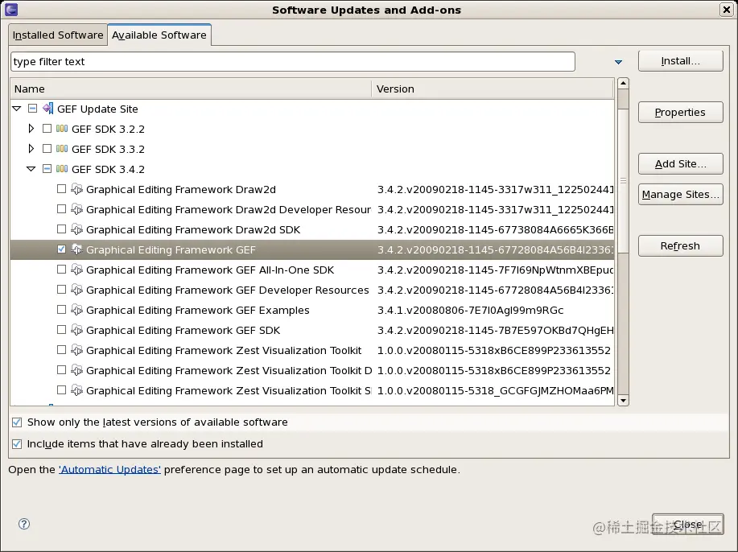Expand the GEF SDK 3.2.2 node

[31, 129]
